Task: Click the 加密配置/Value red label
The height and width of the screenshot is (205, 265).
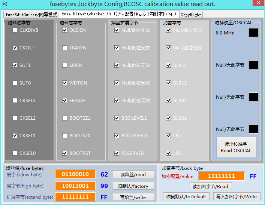Action: pos(177,177)
